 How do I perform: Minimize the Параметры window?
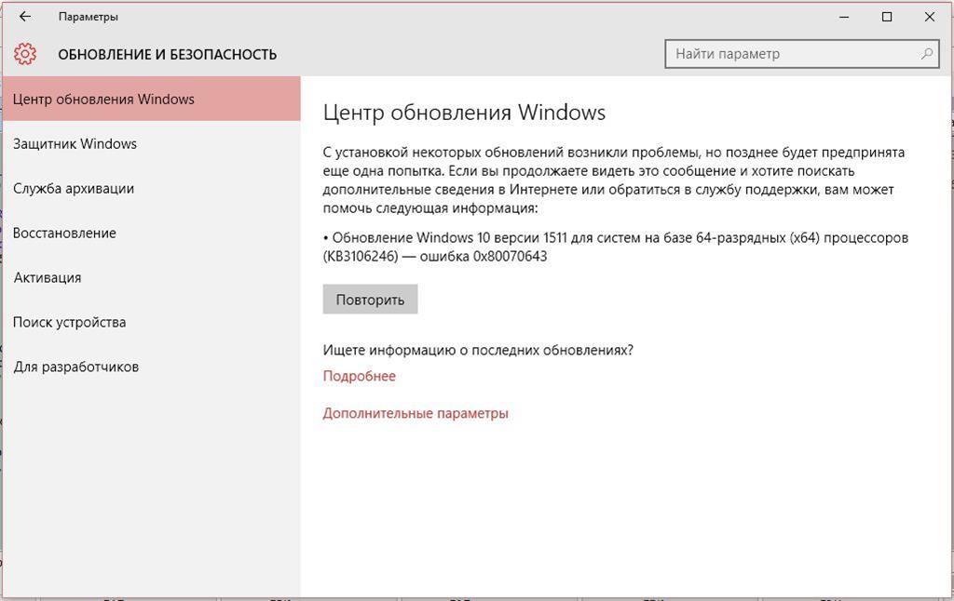coord(844,17)
